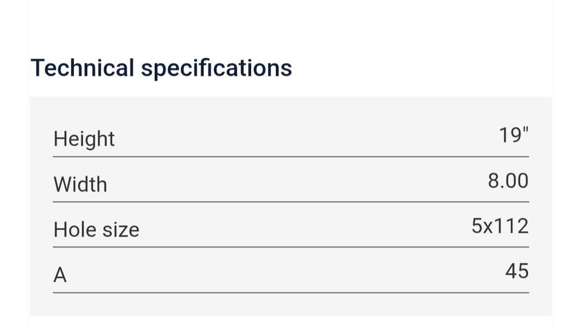Click the gray panel area below the last divider

pos(291,304)
